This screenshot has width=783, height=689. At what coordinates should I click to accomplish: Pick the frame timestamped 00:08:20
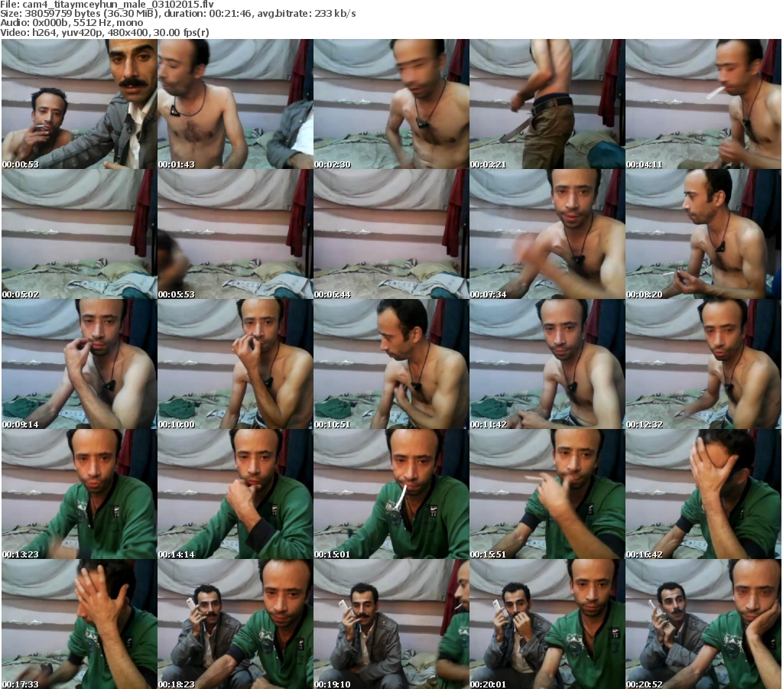703,234
